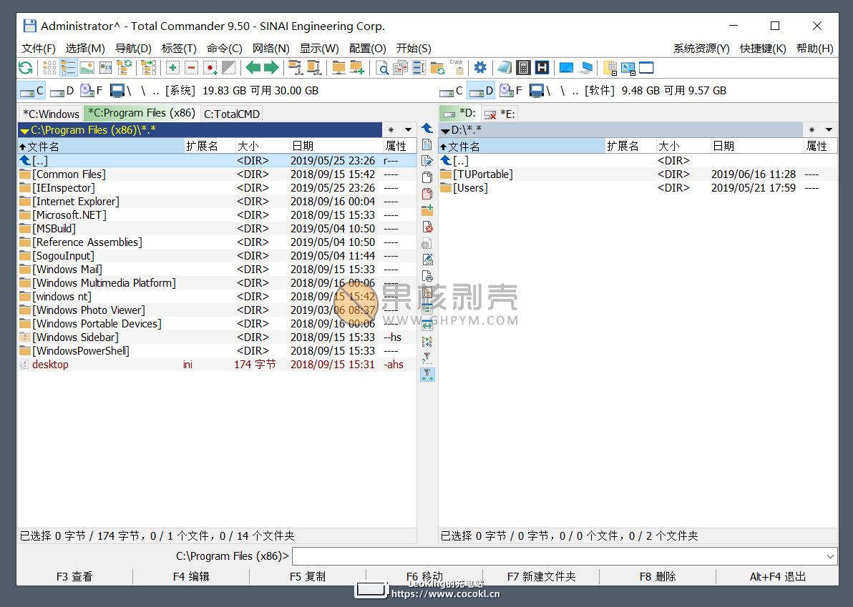Screen dimensions: 853x607
Task: Open left panel path C:\Program Files (x86) dropdown
Action: pyautogui.click(x=24, y=130)
